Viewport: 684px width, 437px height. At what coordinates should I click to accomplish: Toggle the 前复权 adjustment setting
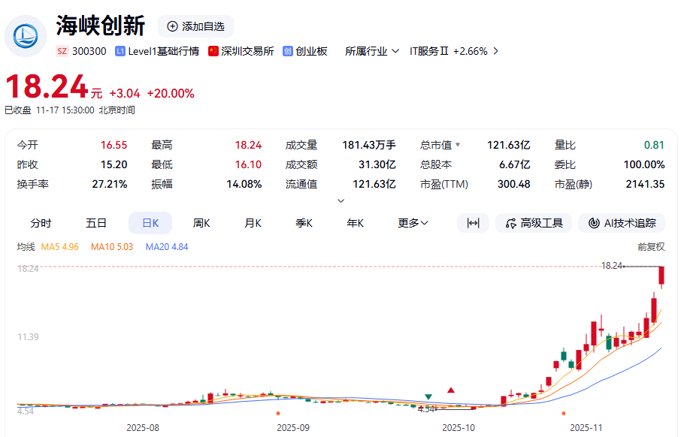coord(651,246)
